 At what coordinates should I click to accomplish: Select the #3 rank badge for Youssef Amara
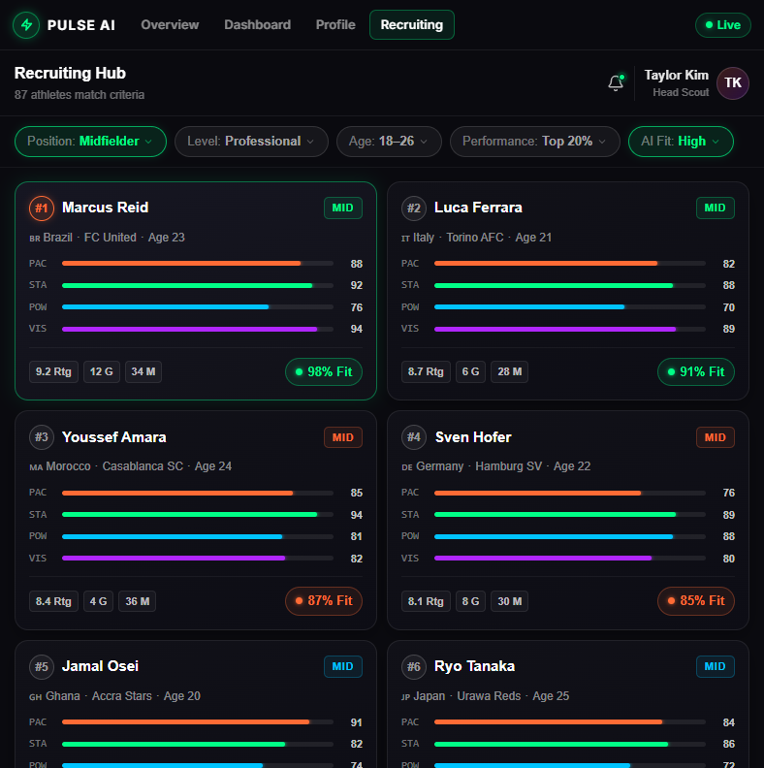(x=42, y=437)
